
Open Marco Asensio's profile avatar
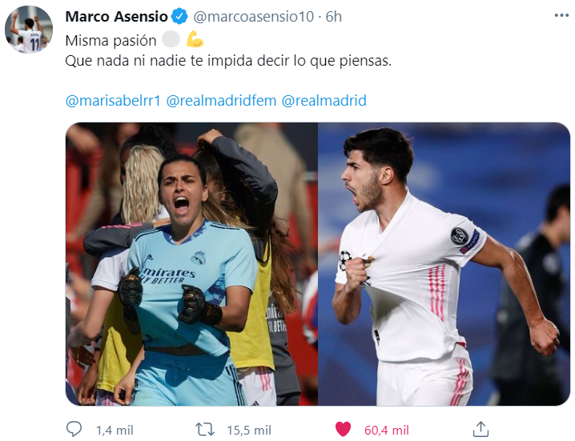point(29,30)
